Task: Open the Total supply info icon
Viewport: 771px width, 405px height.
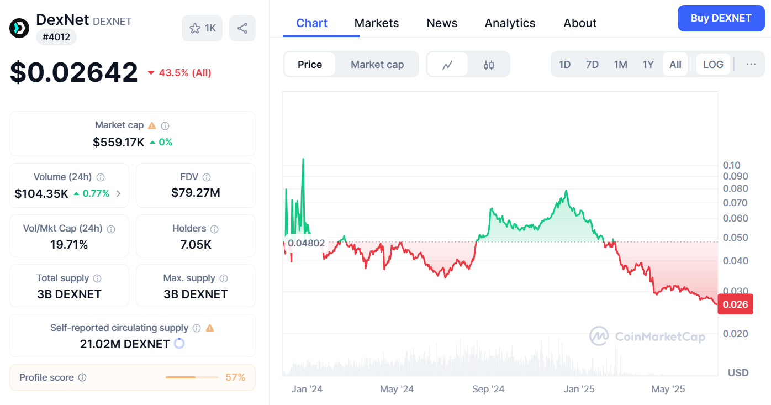Action: click(97, 278)
